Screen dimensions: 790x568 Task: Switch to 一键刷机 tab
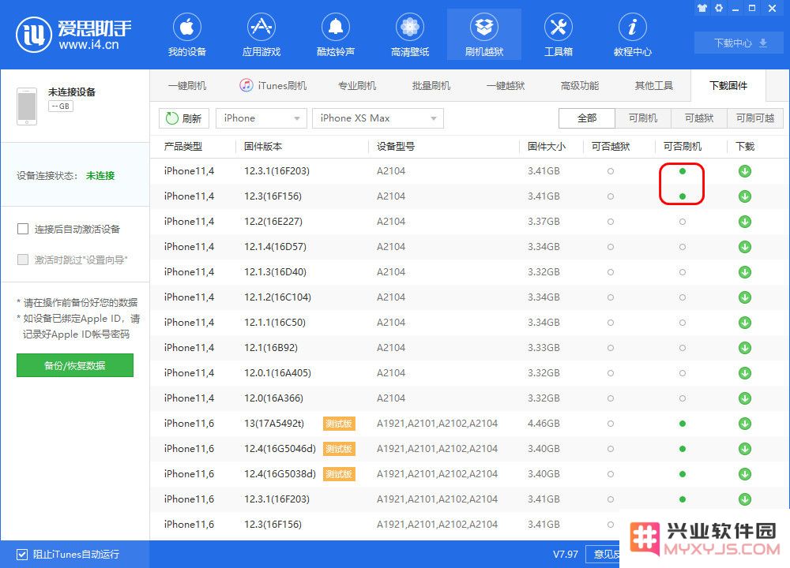(187, 85)
